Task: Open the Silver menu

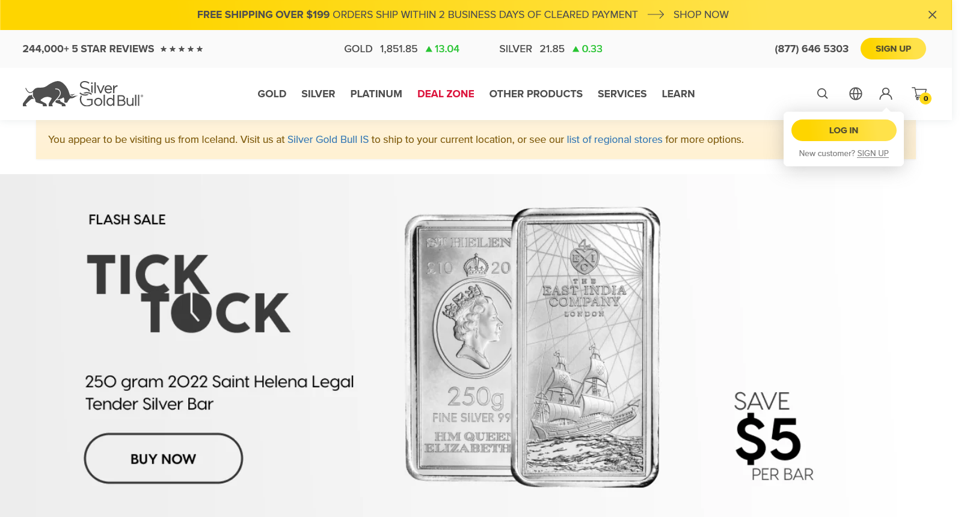Action: click(318, 94)
